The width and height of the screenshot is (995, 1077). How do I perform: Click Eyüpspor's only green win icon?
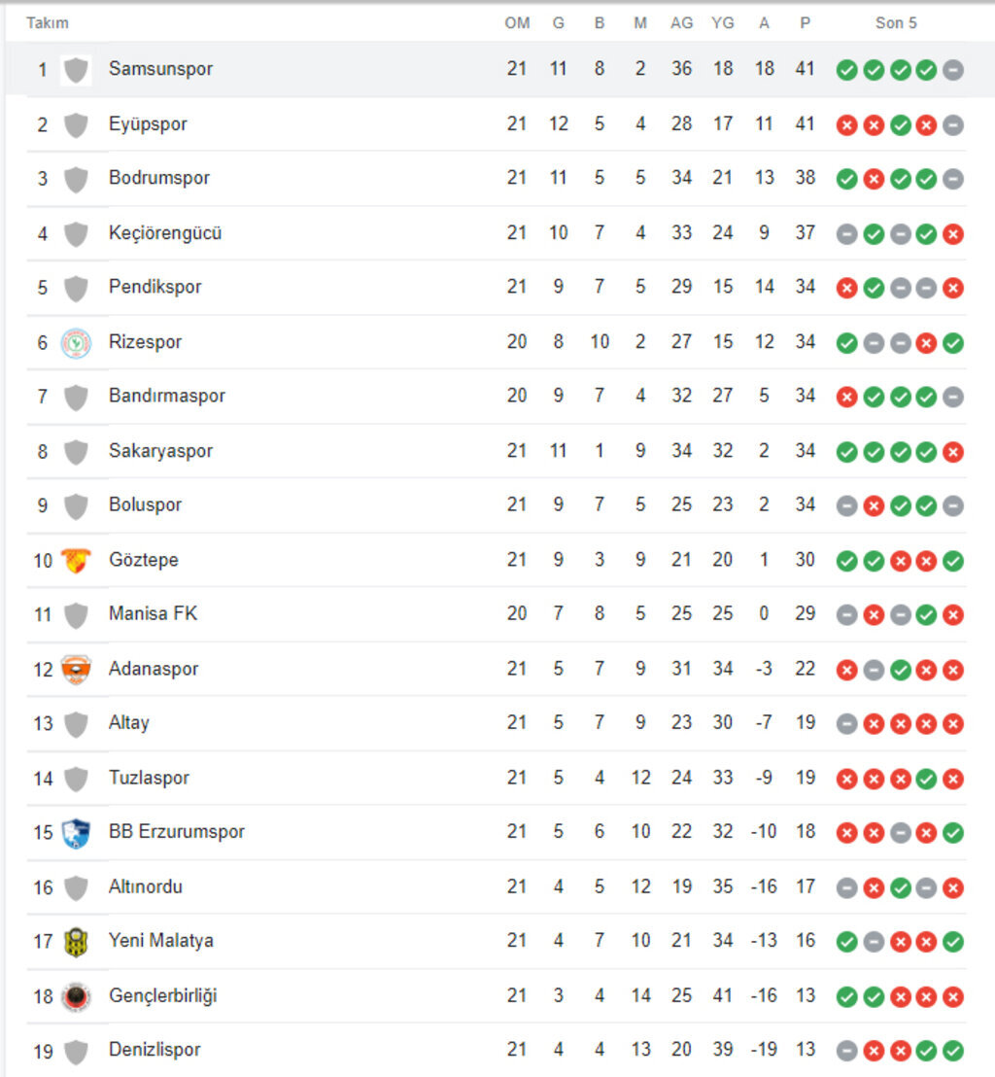click(x=901, y=125)
